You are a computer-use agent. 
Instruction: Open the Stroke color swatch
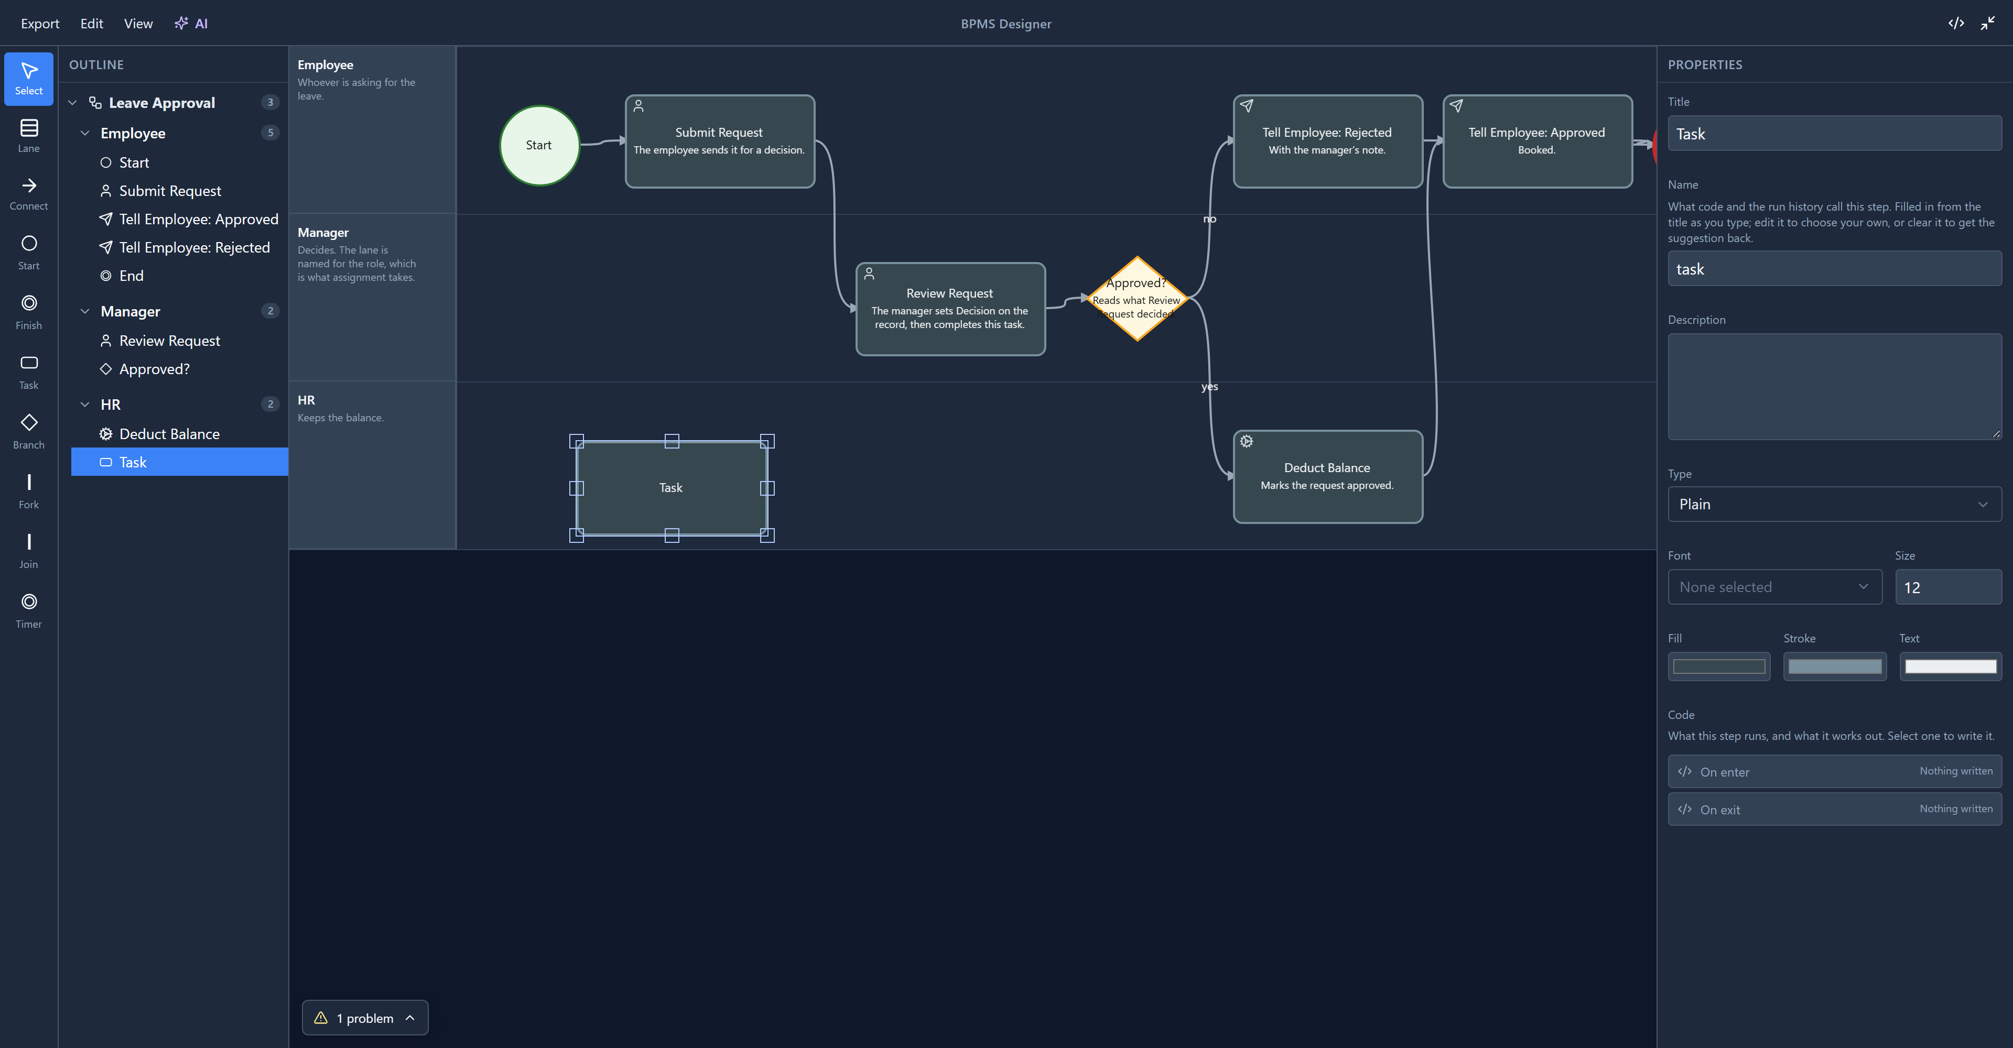[x=1834, y=666]
